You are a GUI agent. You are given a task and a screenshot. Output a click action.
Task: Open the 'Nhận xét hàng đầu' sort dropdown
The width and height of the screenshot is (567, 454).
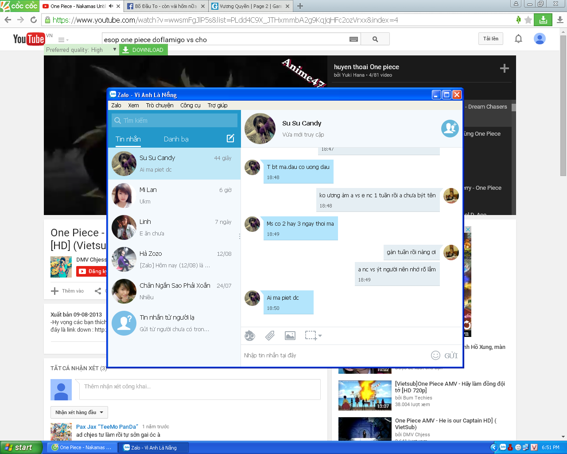point(79,412)
